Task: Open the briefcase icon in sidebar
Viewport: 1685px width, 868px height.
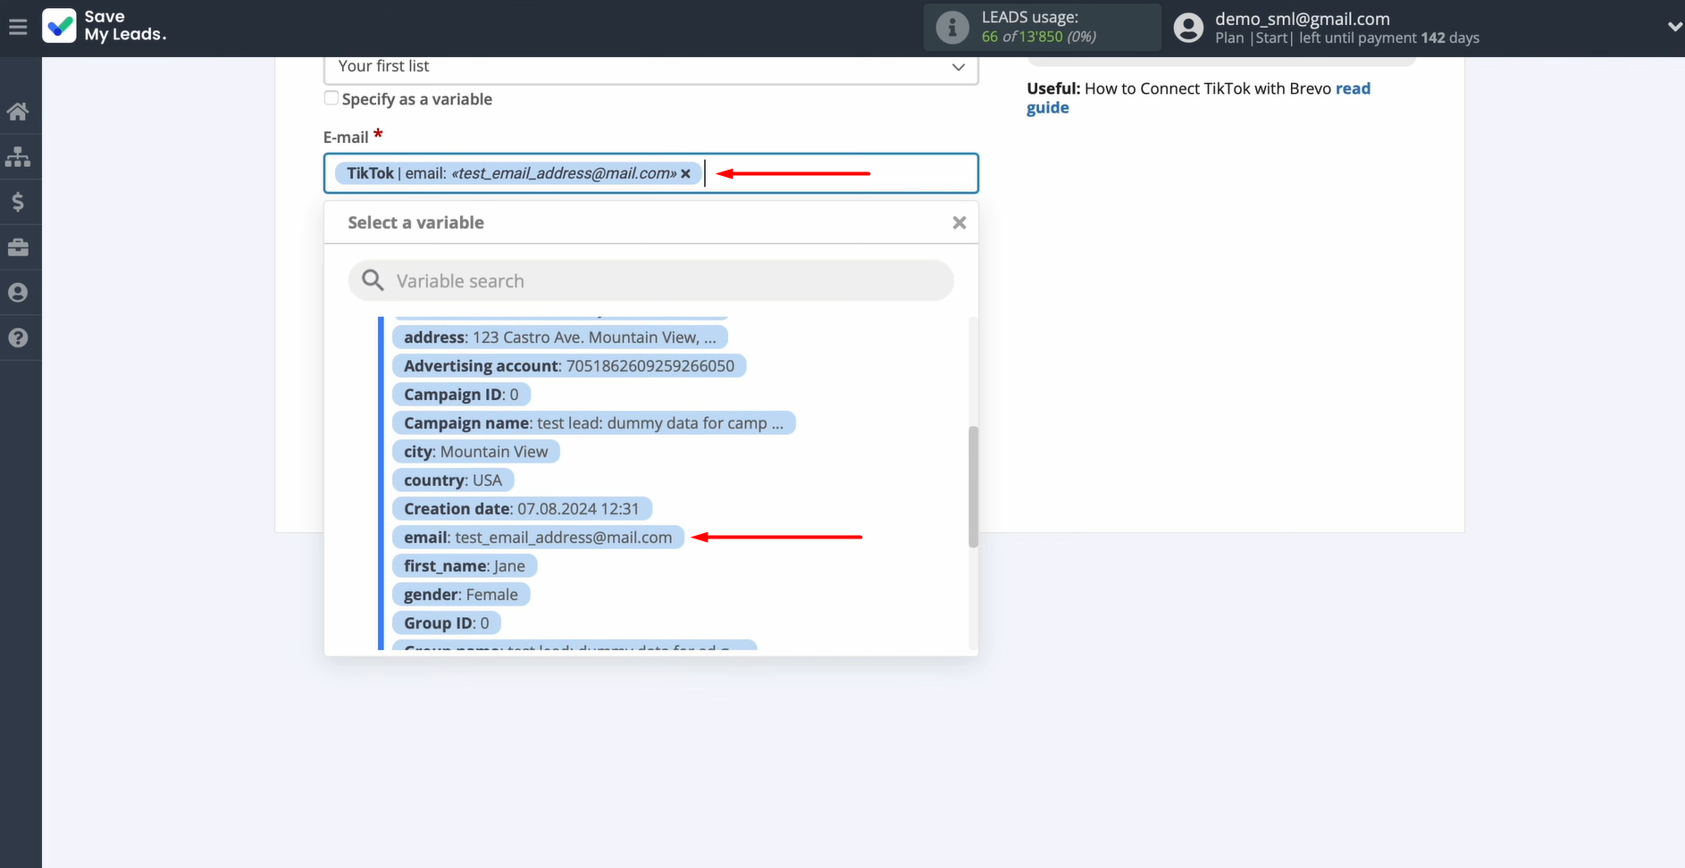Action: coord(18,247)
